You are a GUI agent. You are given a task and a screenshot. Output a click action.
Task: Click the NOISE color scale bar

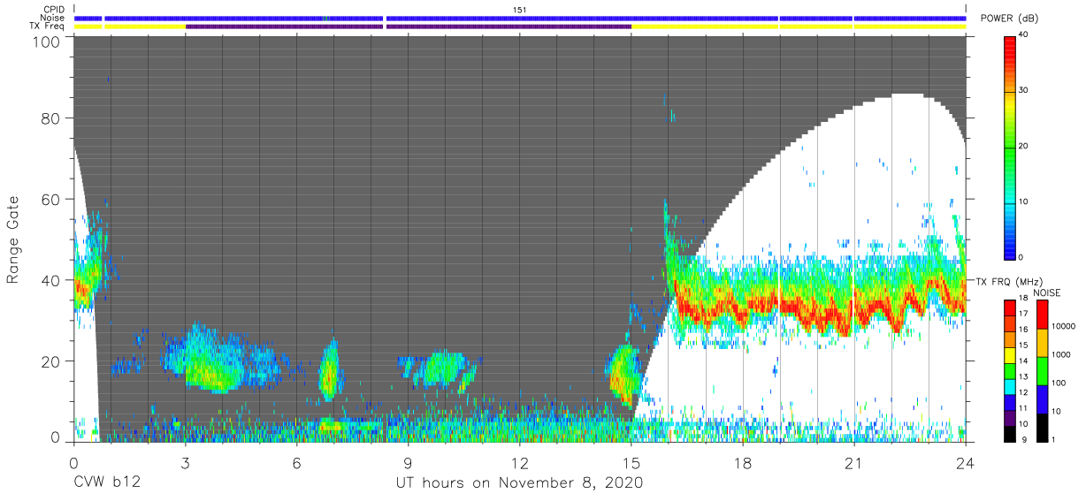tap(1043, 369)
